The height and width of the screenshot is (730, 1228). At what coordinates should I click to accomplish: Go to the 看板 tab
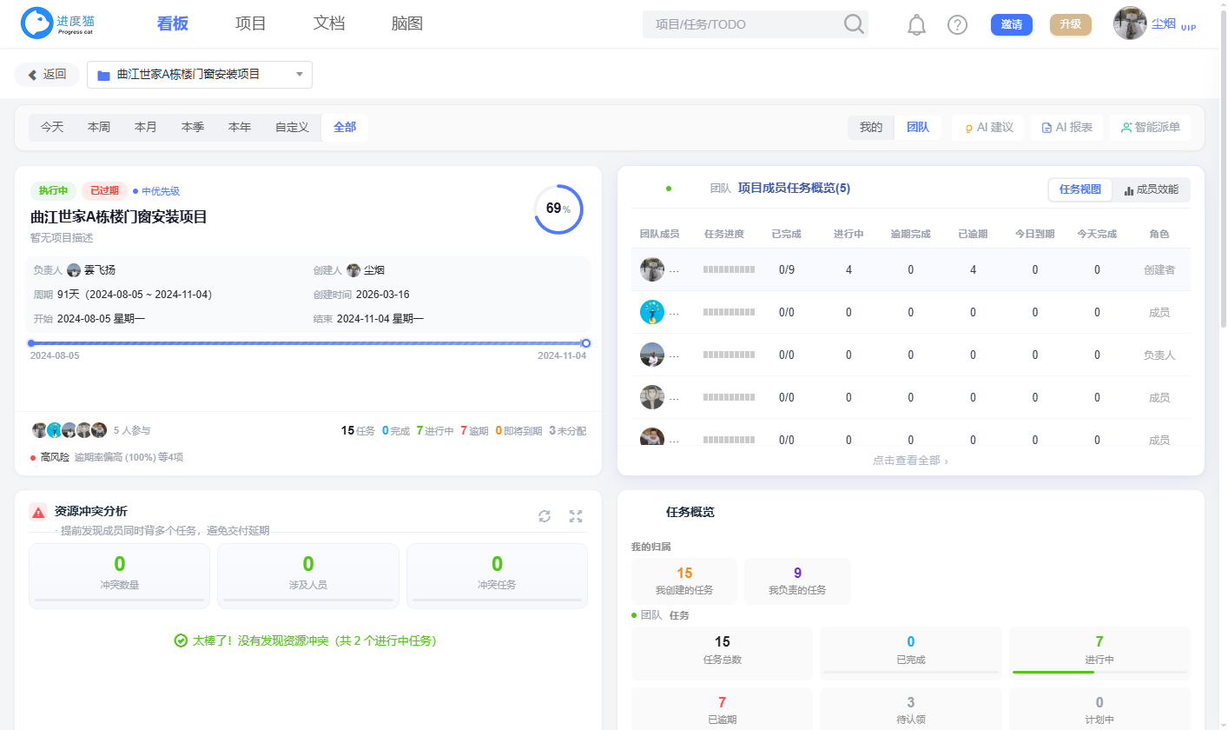pos(173,24)
